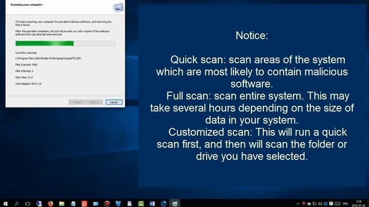The image size is (369, 207).
Task: Select the active malware removal tool taskbar icon
Action: 175,203
